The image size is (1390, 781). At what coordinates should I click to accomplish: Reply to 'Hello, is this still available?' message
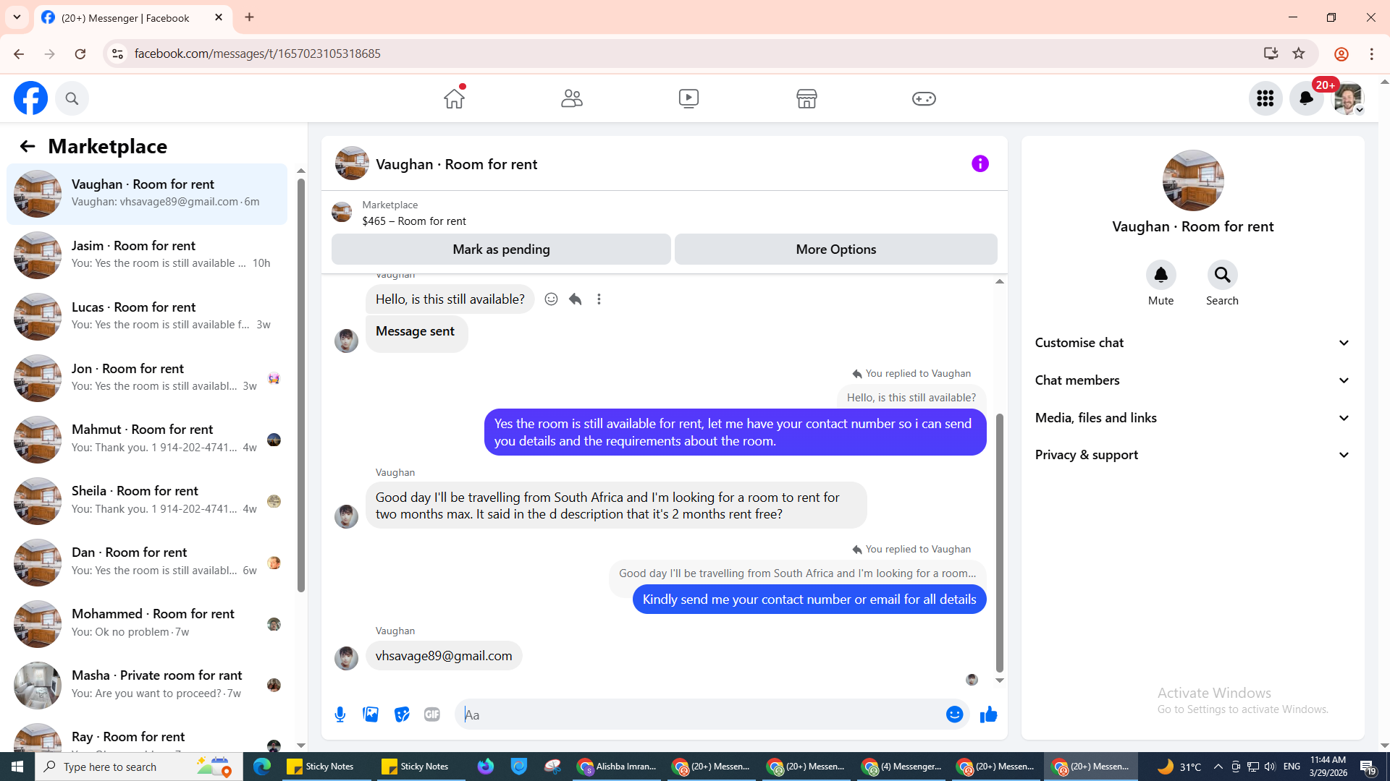(x=575, y=299)
